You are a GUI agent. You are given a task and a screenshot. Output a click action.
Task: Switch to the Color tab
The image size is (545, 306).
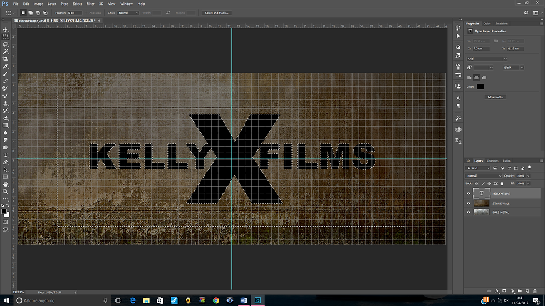[x=487, y=23]
